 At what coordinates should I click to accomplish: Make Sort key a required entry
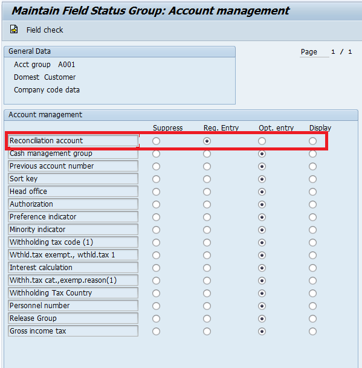pos(207,179)
